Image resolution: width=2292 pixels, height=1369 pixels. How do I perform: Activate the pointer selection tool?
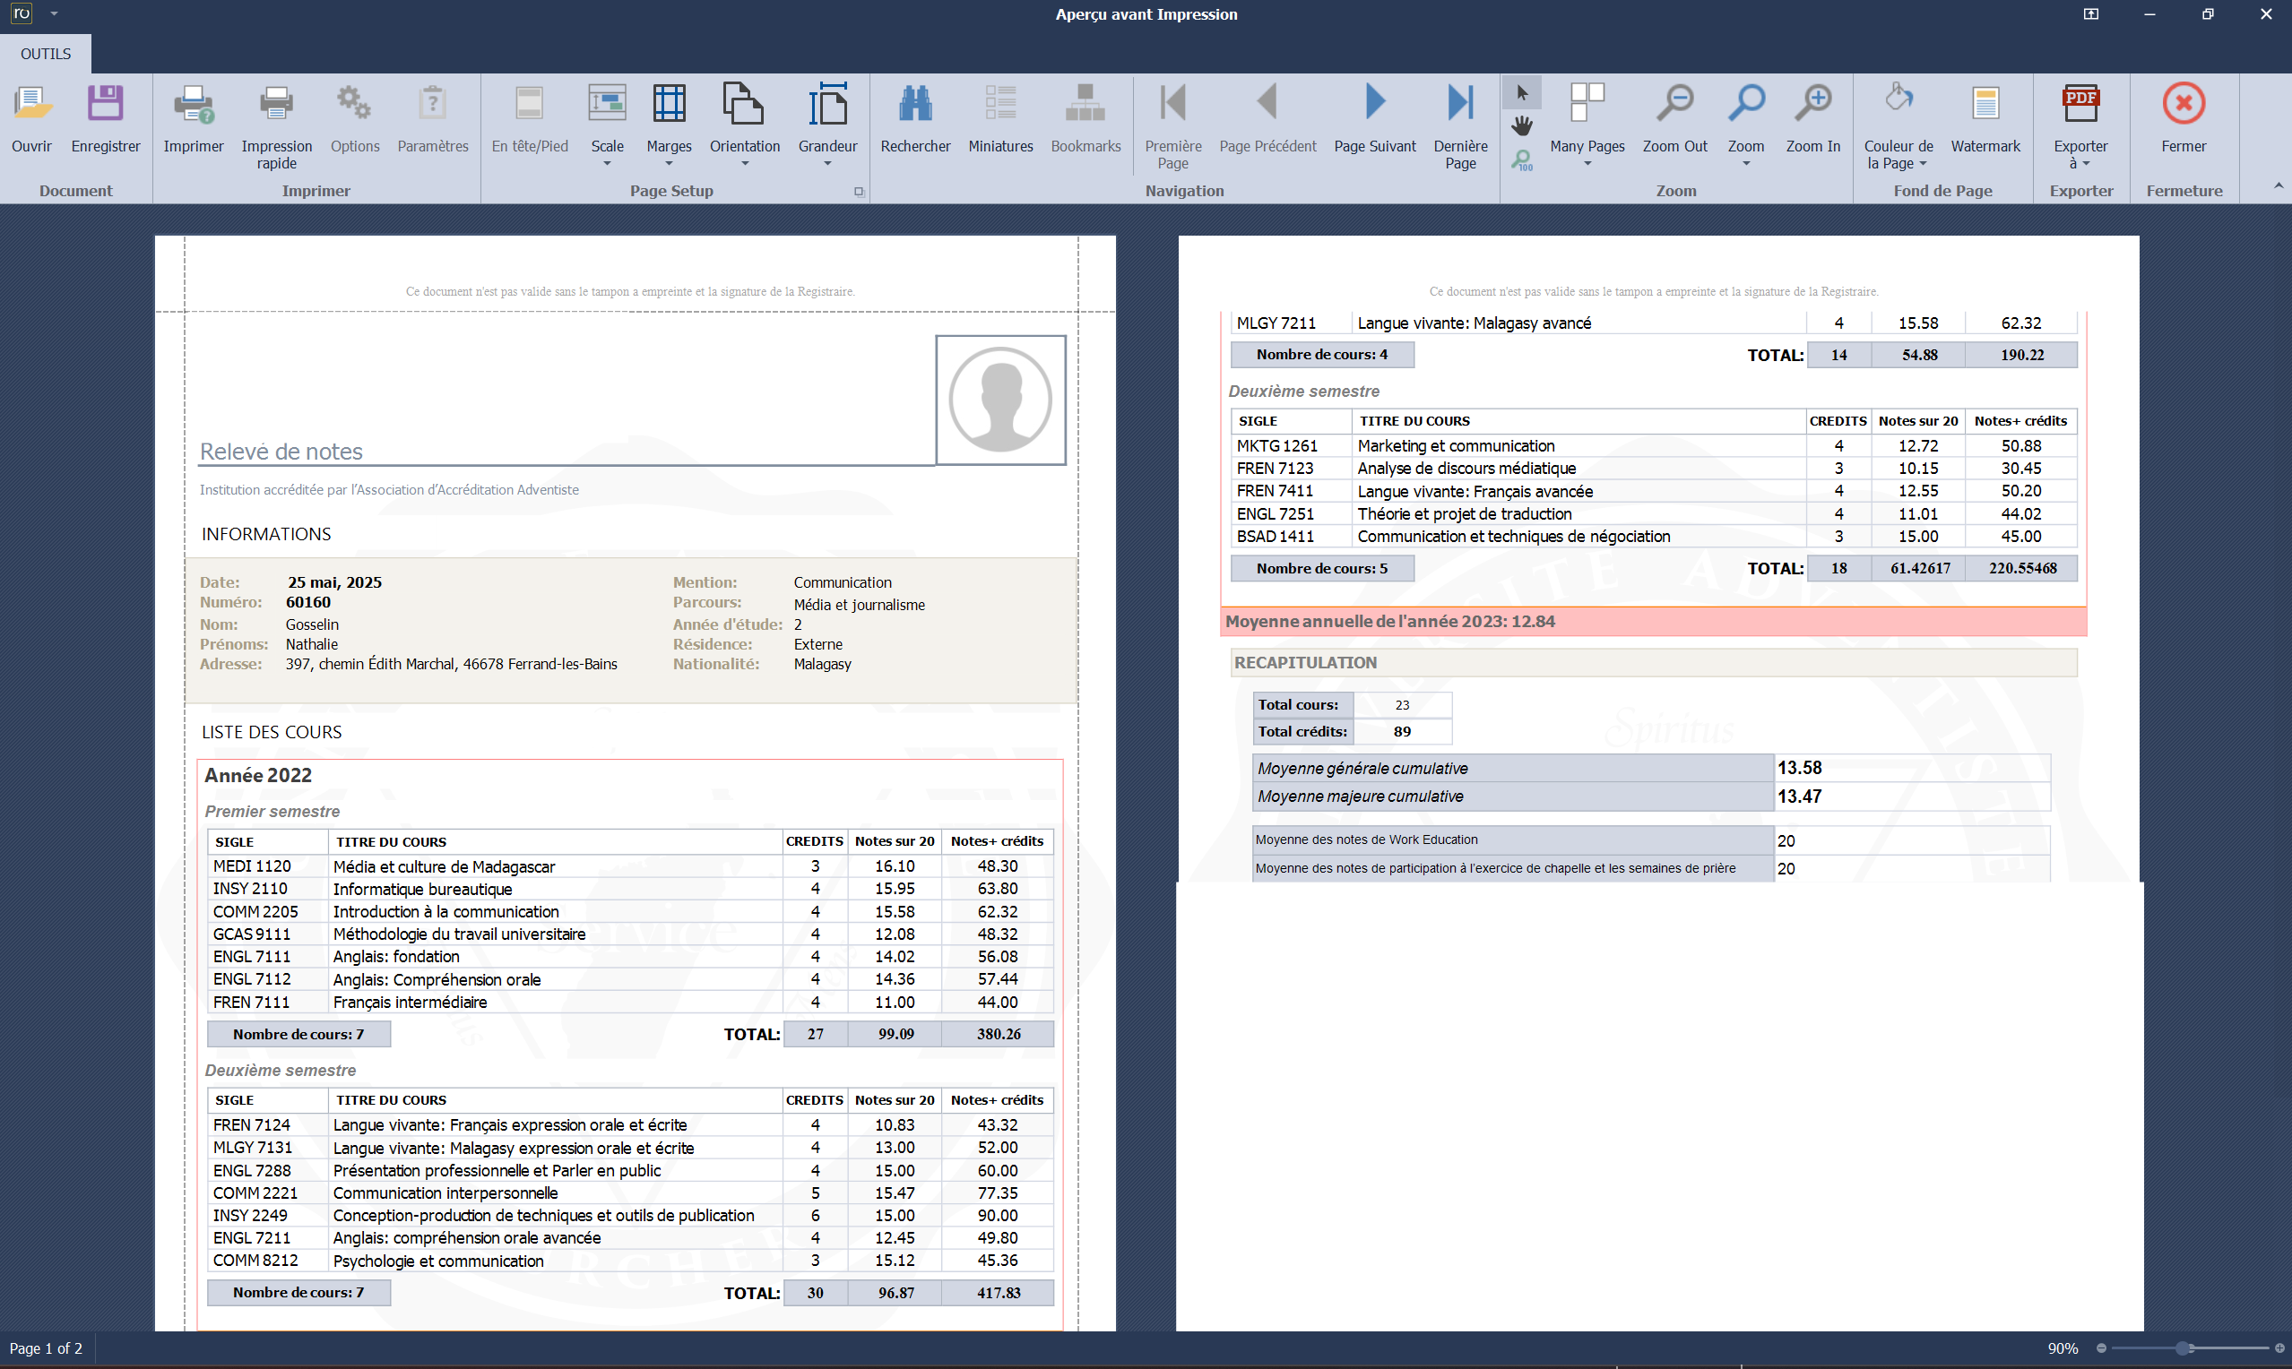(1524, 92)
